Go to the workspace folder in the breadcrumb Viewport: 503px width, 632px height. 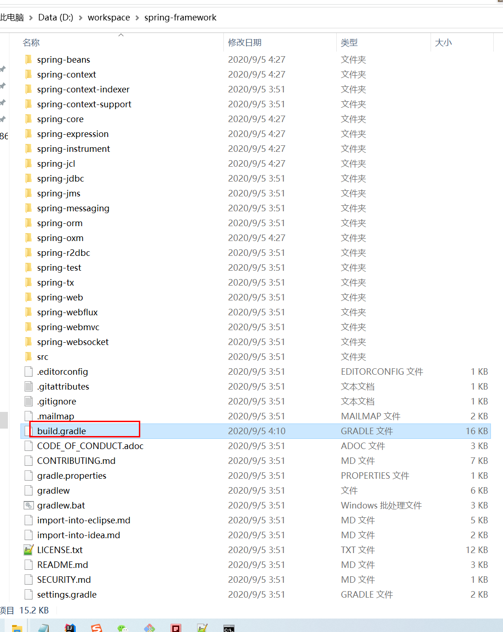pos(109,18)
